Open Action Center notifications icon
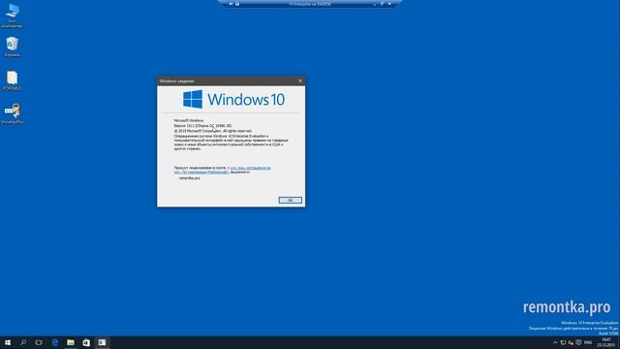The image size is (620, 349). click(x=578, y=342)
